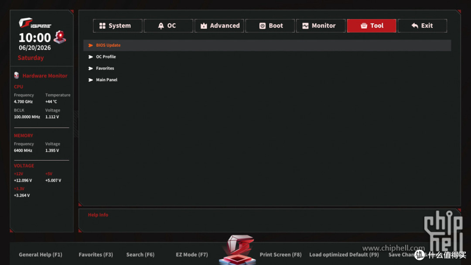Open the System tab

click(x=117, y=26)
